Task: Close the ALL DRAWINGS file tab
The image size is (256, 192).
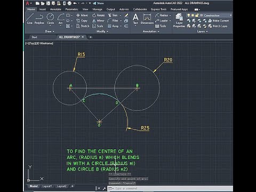Action: point(83,37)
